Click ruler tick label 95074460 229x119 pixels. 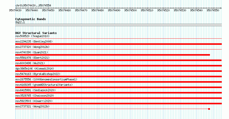tap(65, 10)
